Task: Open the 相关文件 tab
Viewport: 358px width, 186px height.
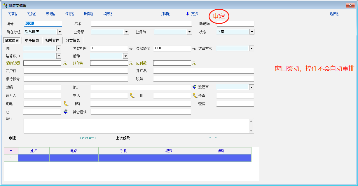Action: [52, 40]
